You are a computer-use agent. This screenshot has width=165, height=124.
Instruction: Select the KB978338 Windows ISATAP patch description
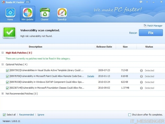coord(47,82)
